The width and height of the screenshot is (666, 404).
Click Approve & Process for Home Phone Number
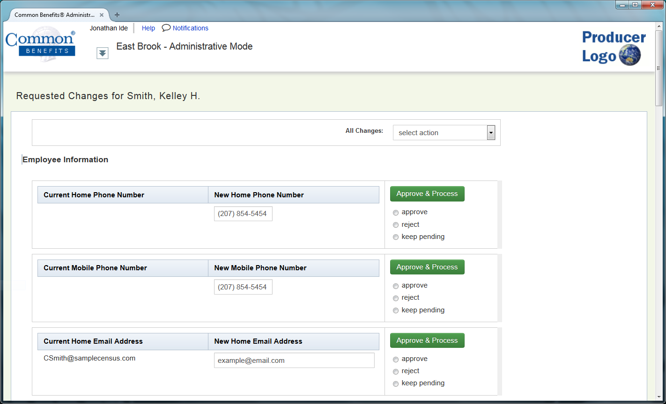(x=427, y=194)
